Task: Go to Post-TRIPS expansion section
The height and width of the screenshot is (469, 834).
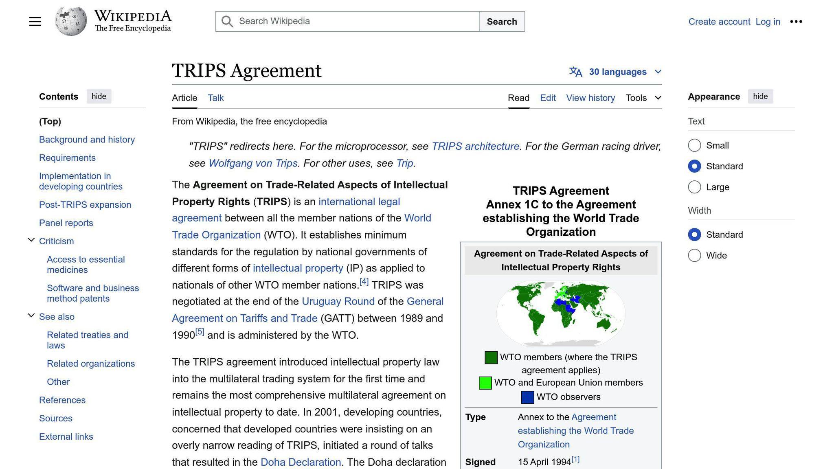Action: tap(85, 205)
